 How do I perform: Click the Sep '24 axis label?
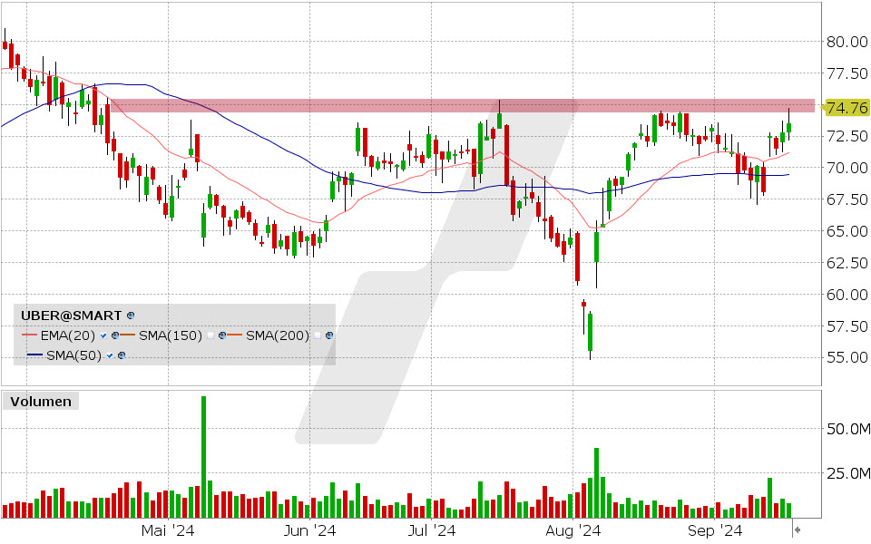click(715, 530)
